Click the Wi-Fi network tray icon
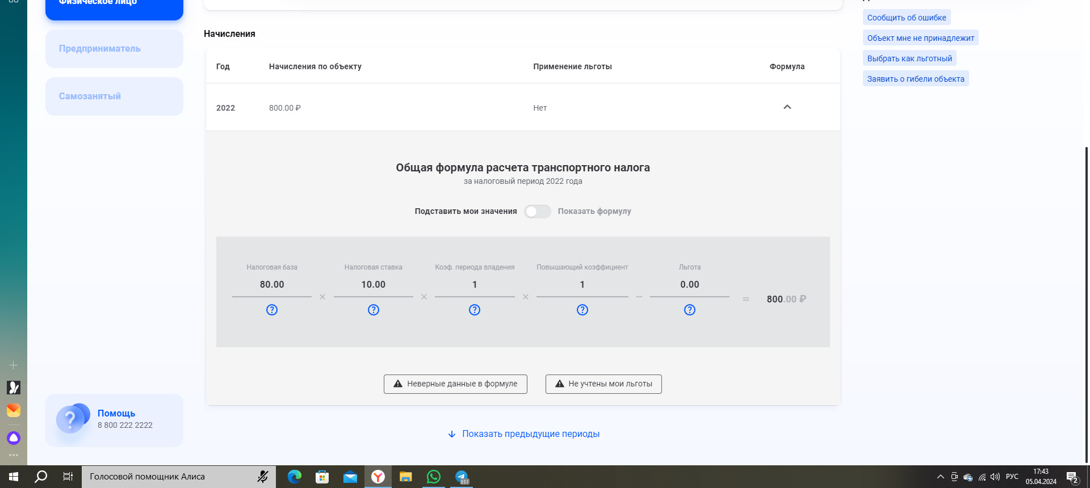Screen dimensions: 1090x488 click(982, 477)
